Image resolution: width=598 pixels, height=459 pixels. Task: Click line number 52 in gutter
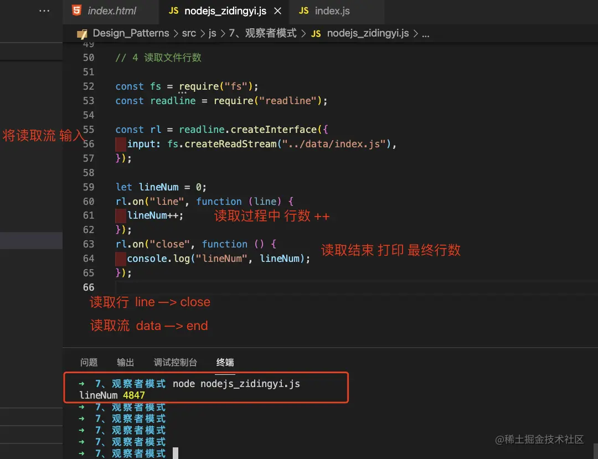point(89,86)
